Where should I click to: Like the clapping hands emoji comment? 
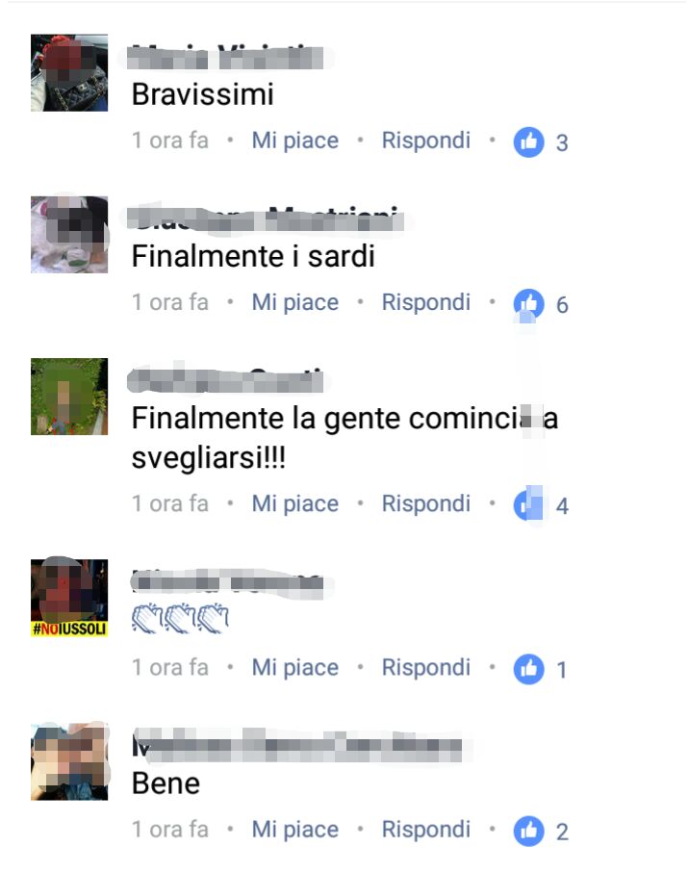pyautogui.click(x=295, y=668)
